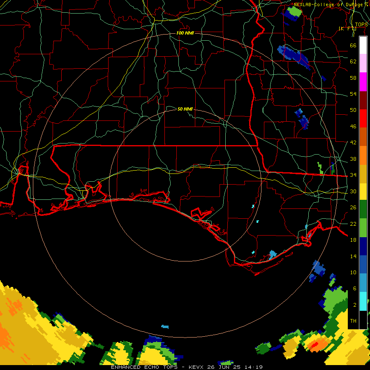
Task: Click legend value "30"
Action: (x=353, y=191)
